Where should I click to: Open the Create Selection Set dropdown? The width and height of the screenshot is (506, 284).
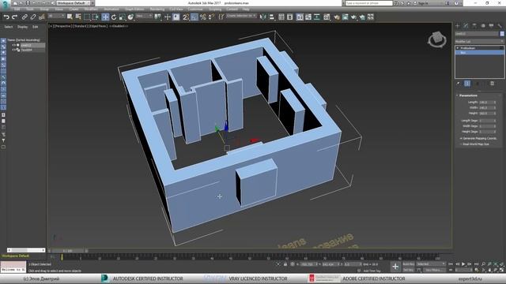241,16
